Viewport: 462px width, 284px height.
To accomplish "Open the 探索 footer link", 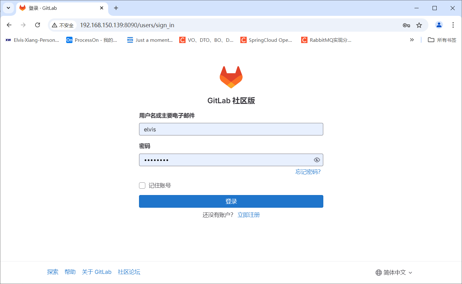I will click(53, 272).
